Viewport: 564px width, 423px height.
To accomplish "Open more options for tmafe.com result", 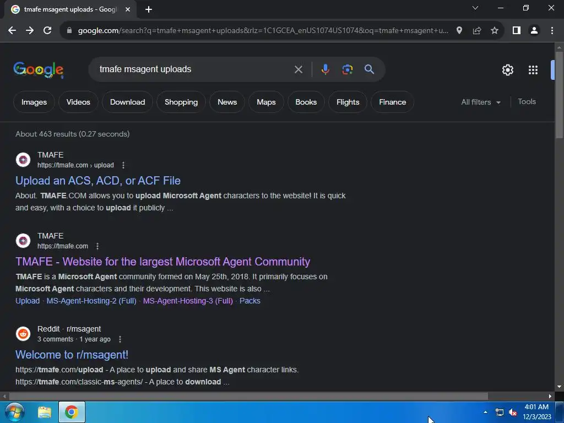I will pyautogui.click(x=97, y=246).
